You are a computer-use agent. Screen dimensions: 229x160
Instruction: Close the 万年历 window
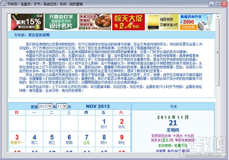tap(224, 4)
